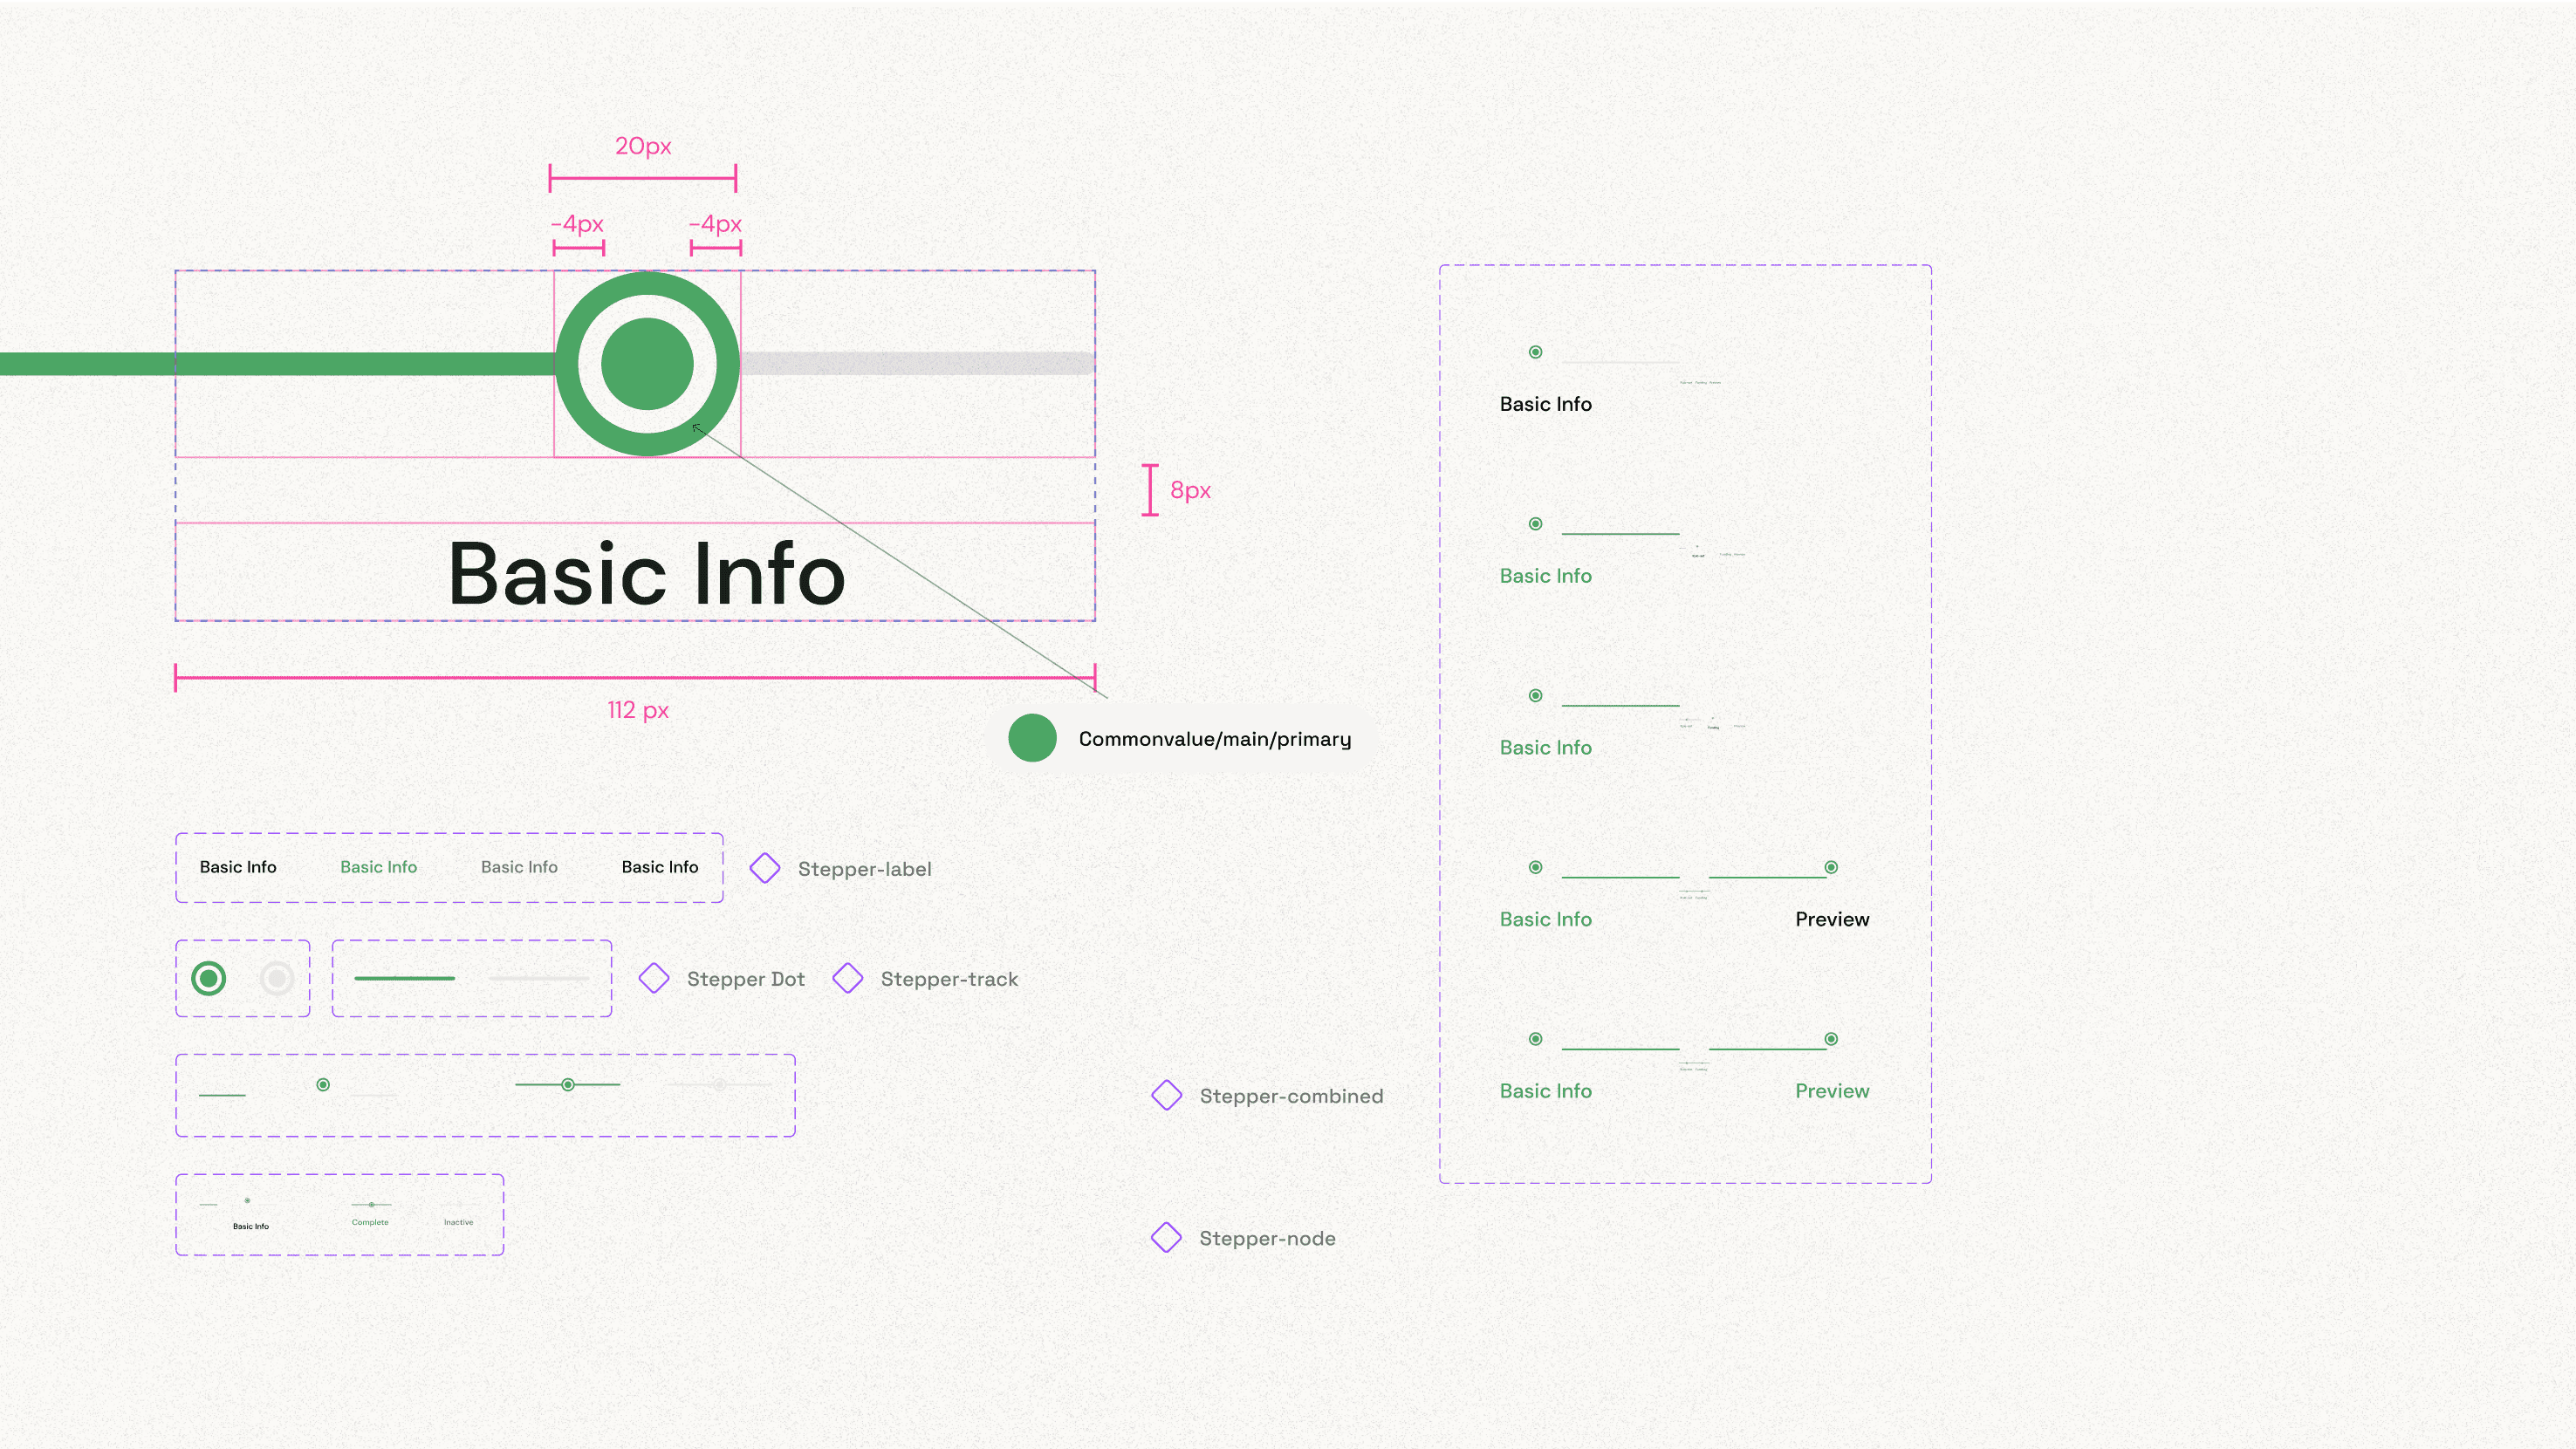
Task: Select the active green Stepper Dot variant
Action: point(209,978)
